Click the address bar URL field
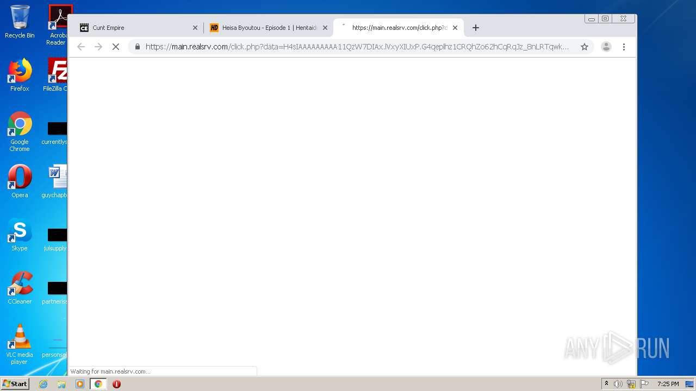The width and height of the screenshot is (696, 391). (x=357, y=47)
